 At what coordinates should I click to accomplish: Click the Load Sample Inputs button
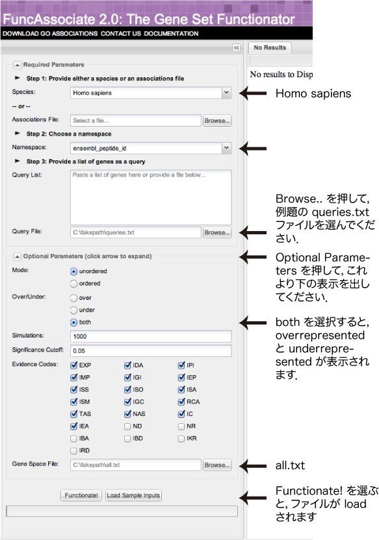133,496
